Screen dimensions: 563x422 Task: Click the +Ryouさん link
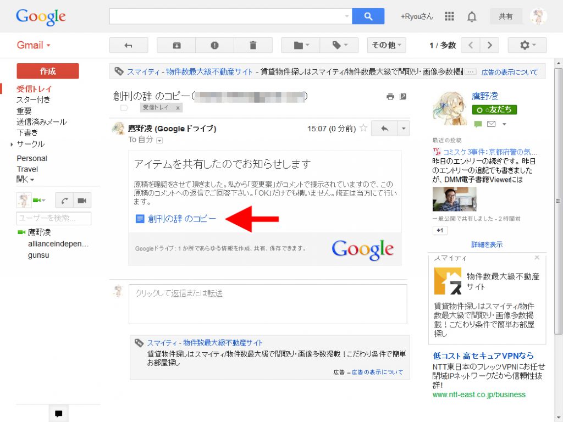tap(417, 16)
